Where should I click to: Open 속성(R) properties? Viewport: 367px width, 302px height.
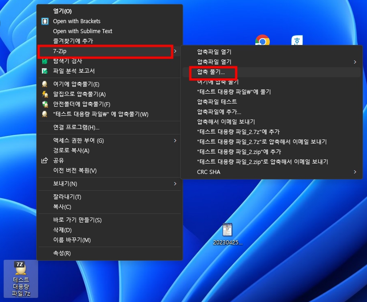point(109,253)
